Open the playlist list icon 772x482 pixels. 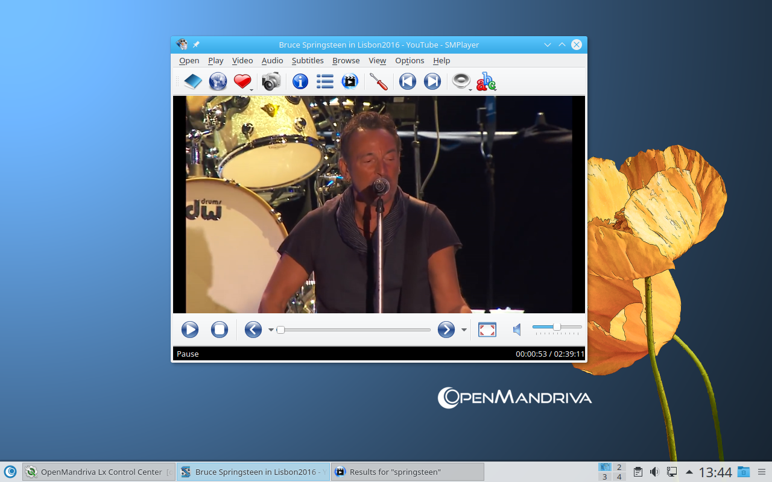pos(325,81)
